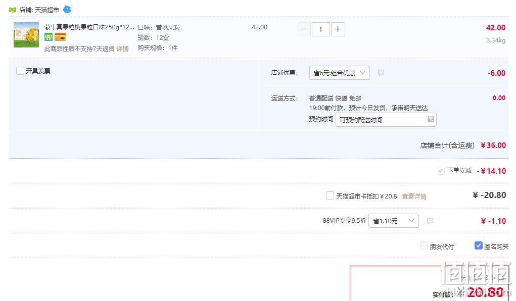Decrease quantity with the minus button
Screen dimensions: 516x301
[x=304, y=29]
